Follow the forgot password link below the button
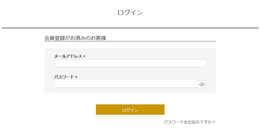Image resolution: width=261 pixels, height=133 pixels. coord(189,122)
